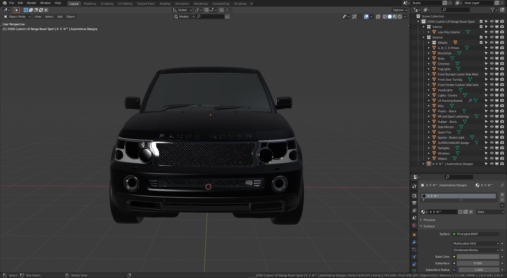Open the Physics properties tab
The height and width of the screenshot is (278, 507).
414,257
